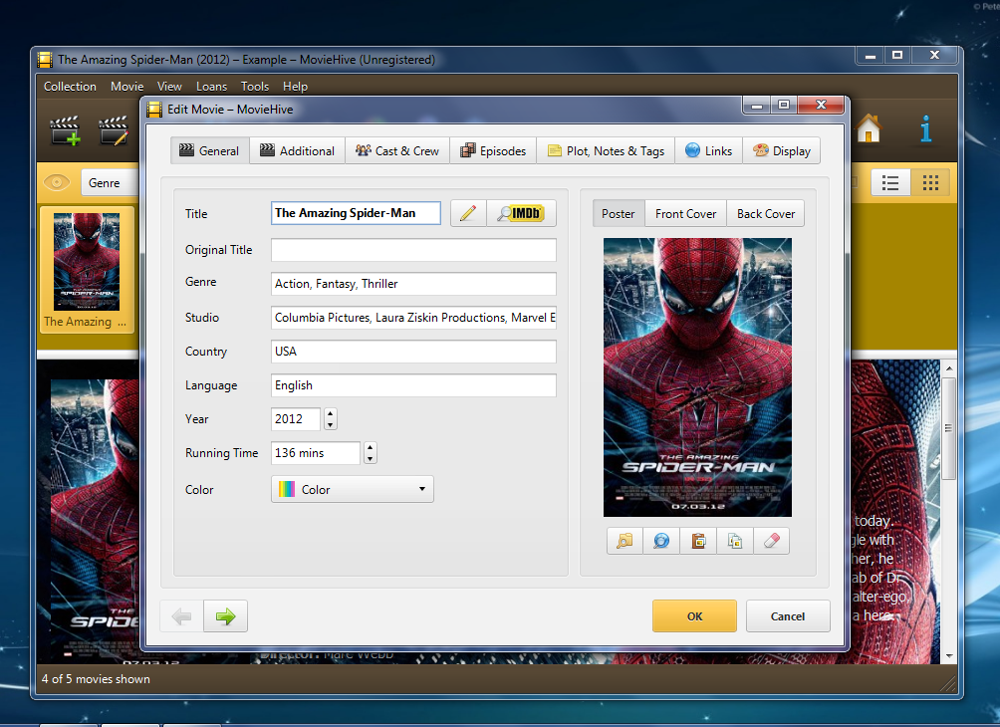The height and width of the screenshot is (727, 1000).
Task: Select The Amazing Spider-Man thumbnail in main window
Action: [x=87, y=270]
